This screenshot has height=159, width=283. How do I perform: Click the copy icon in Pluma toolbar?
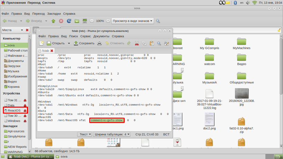point(144,43)
